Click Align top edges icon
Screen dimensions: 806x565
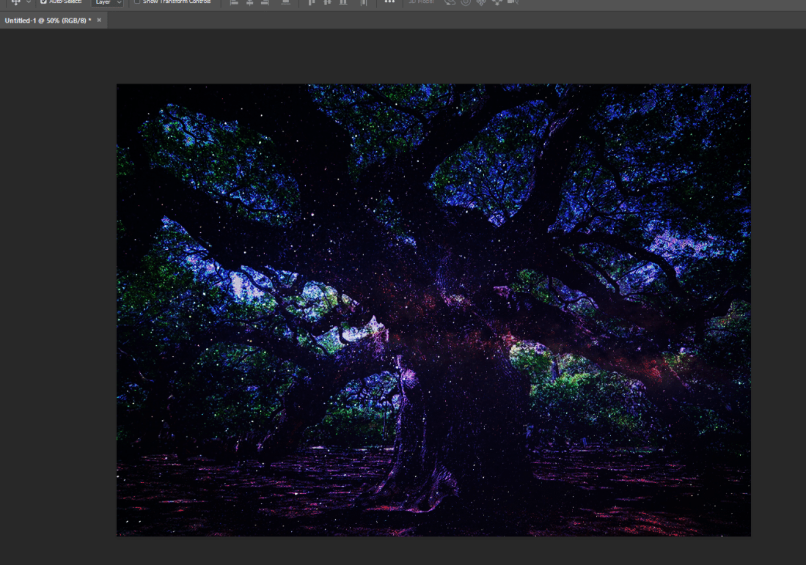(x=311, y=3)
